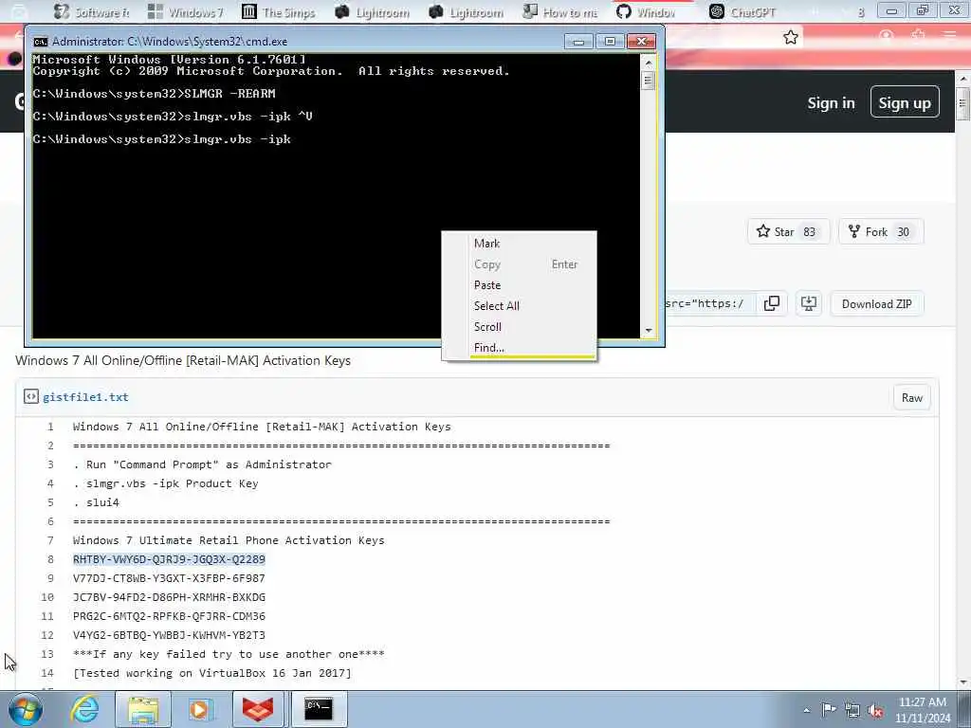Copy the embed script to clipboard icon
Image resolution: width=971 pixels, height=728 pixels.
click(x=772, y=303)
